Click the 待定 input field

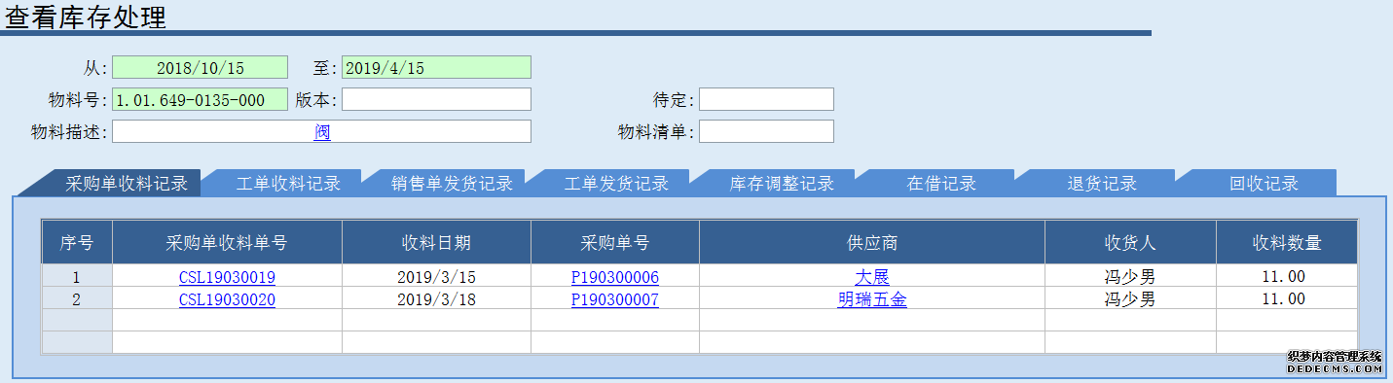[766, 99]
